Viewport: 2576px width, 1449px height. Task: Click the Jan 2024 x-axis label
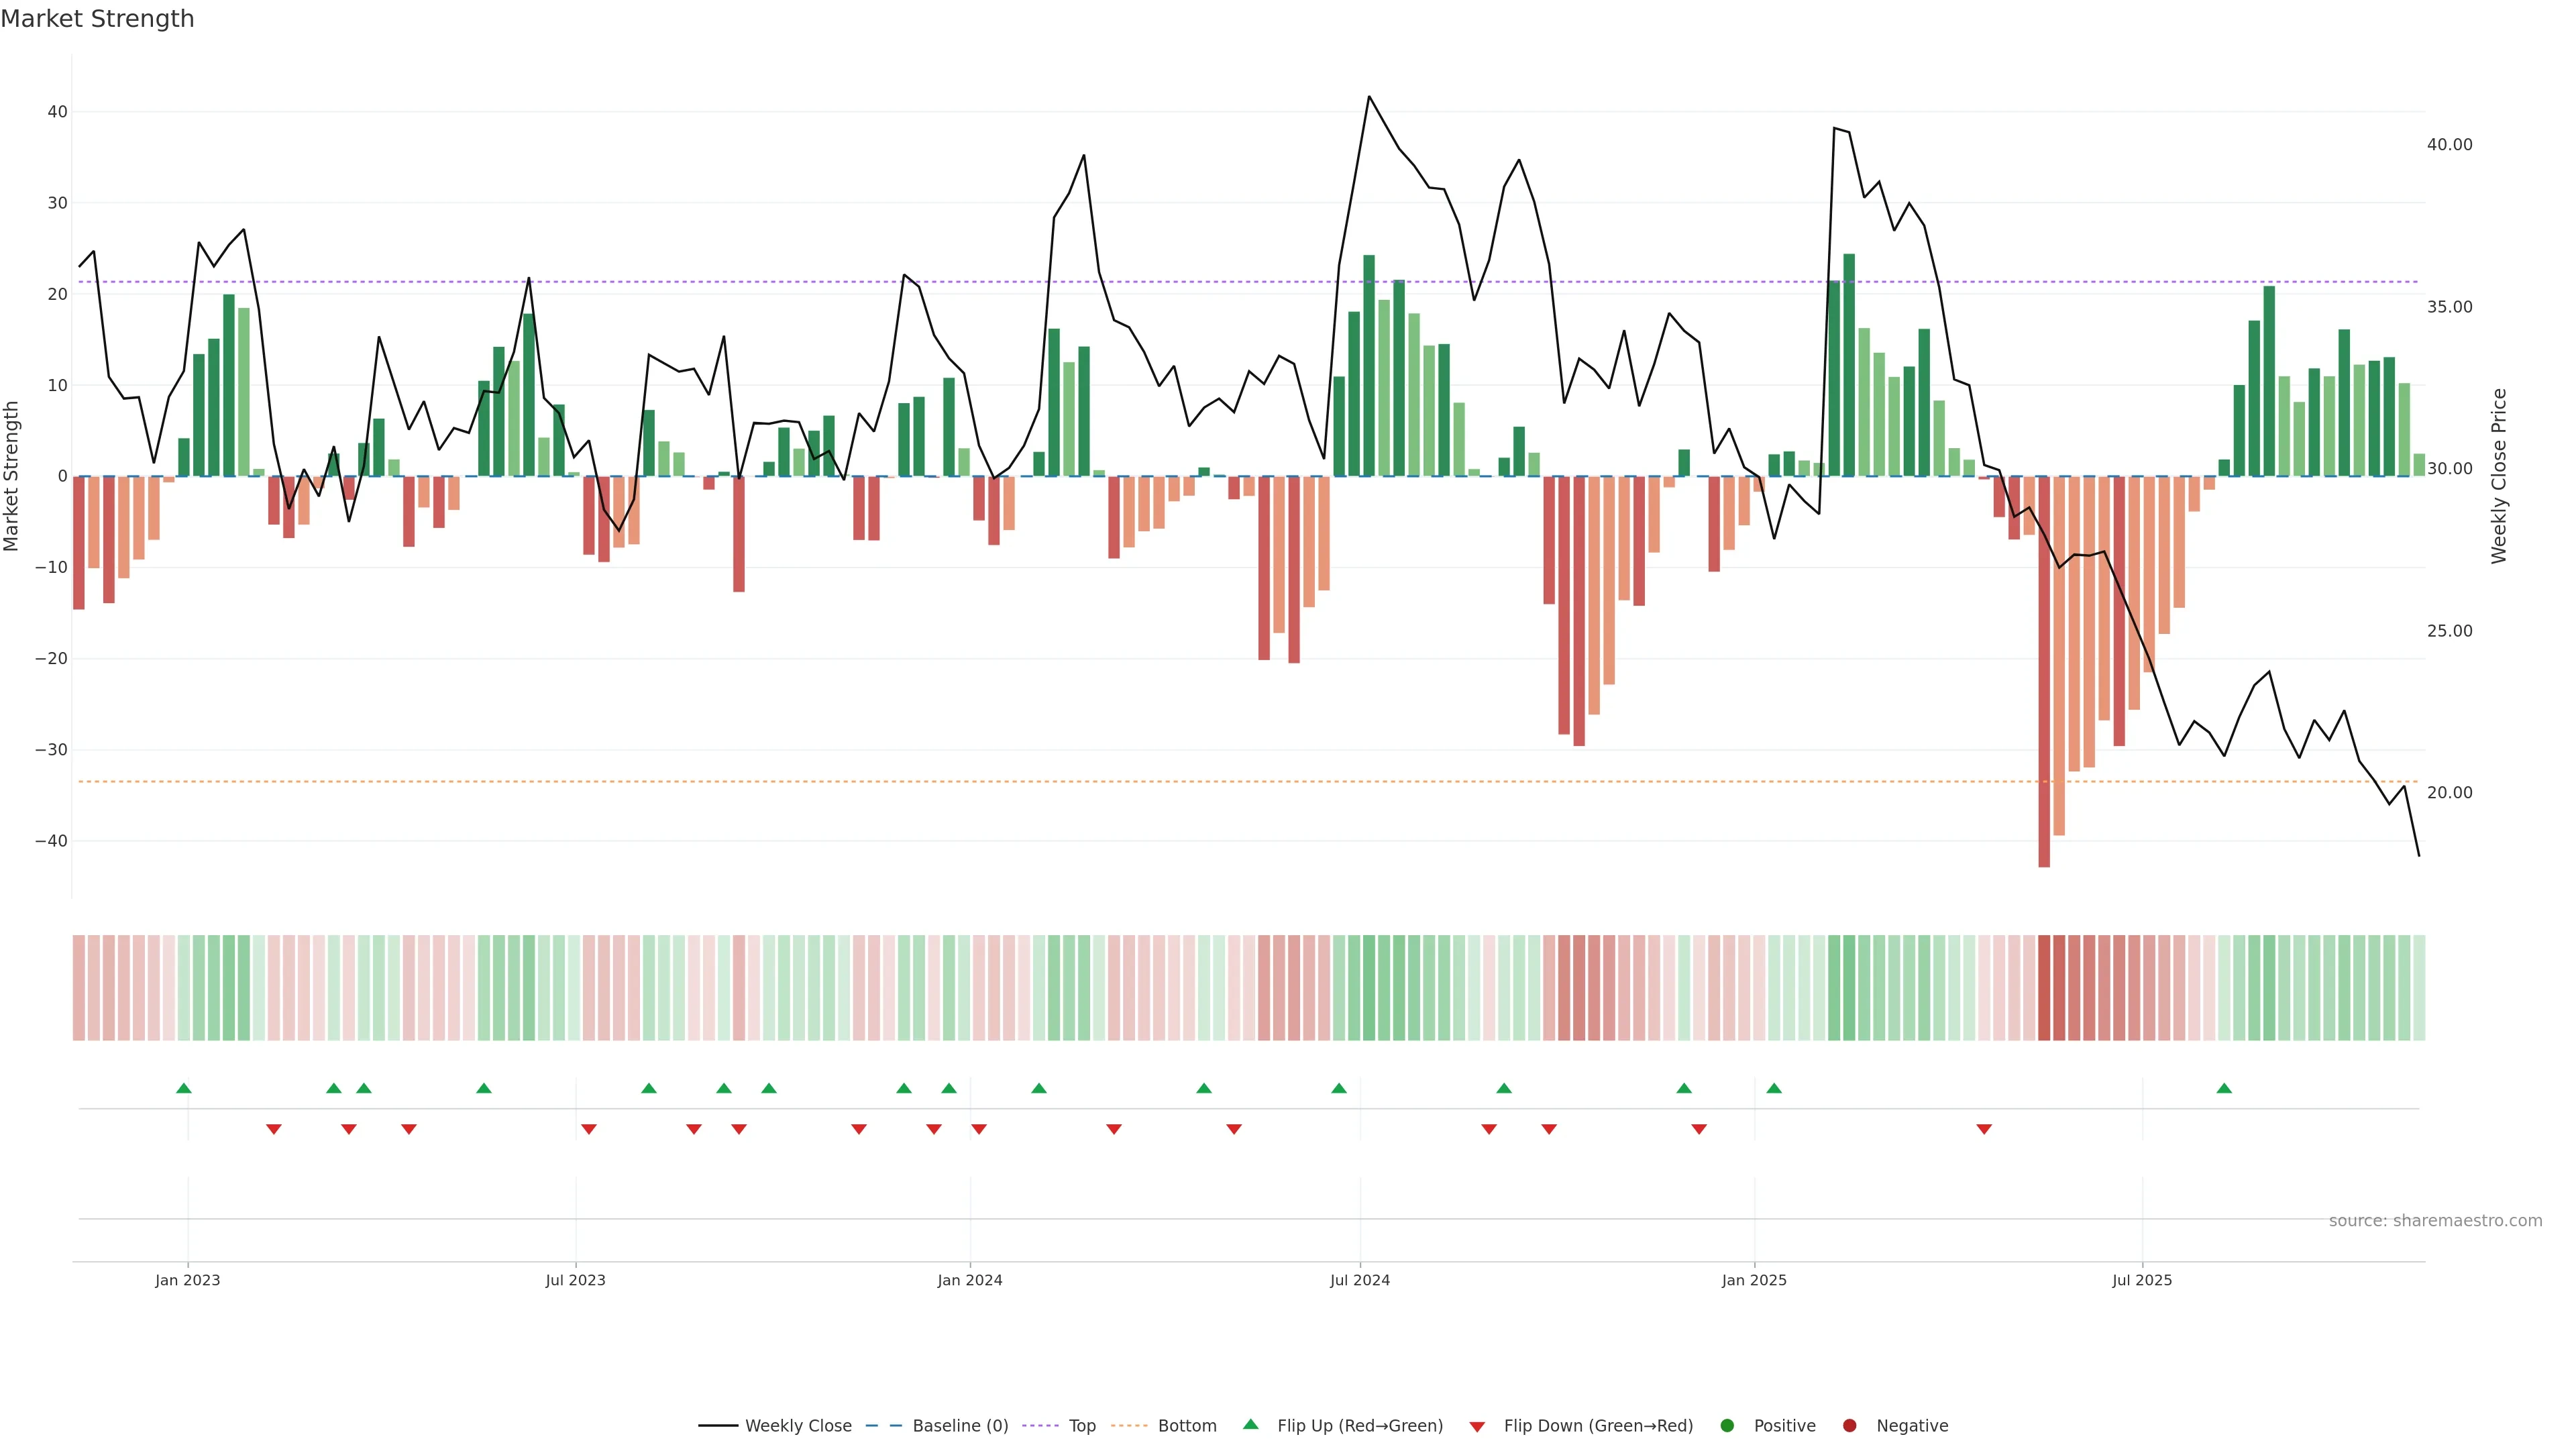(969, 1280)
